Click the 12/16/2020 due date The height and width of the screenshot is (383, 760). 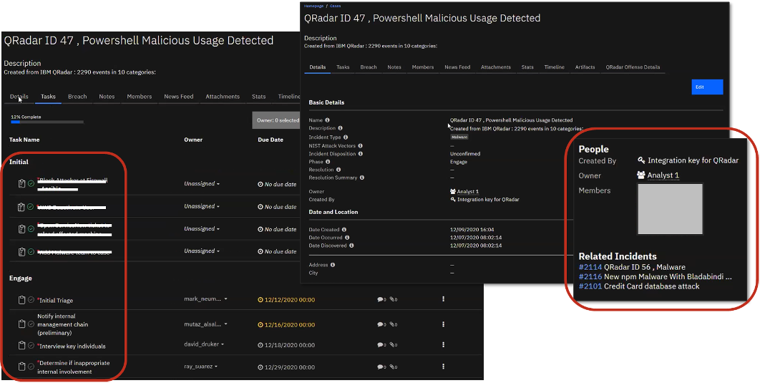[285, 324]
